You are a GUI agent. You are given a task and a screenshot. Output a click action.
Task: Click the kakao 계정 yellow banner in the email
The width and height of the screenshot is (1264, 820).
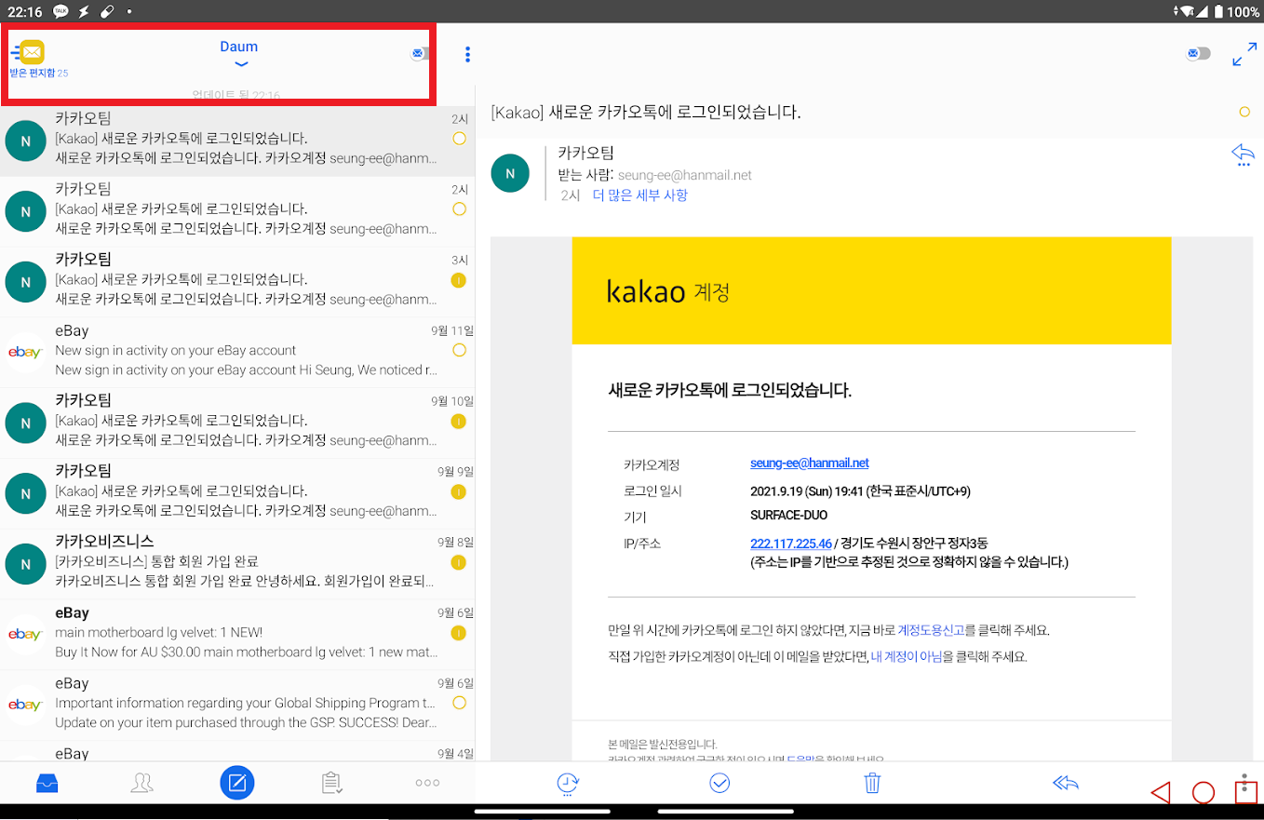point(871,291)
